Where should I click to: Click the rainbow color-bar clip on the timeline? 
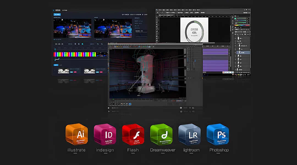coord(75,54)
